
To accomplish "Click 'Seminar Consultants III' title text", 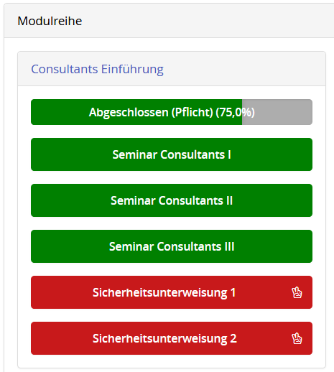I will click(172, 246).
